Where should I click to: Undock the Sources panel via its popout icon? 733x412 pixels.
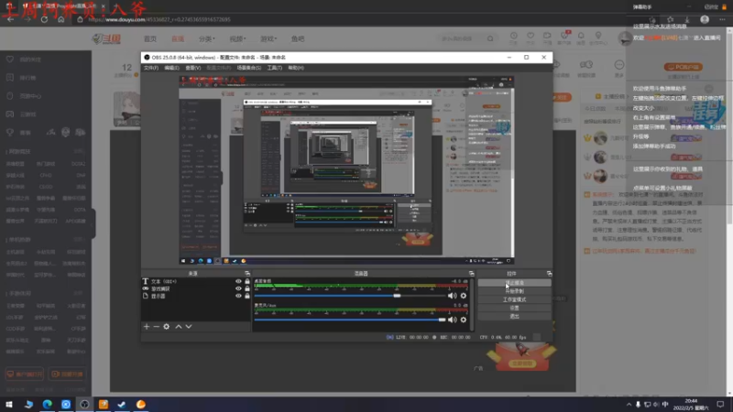click(x=247, y=273)
